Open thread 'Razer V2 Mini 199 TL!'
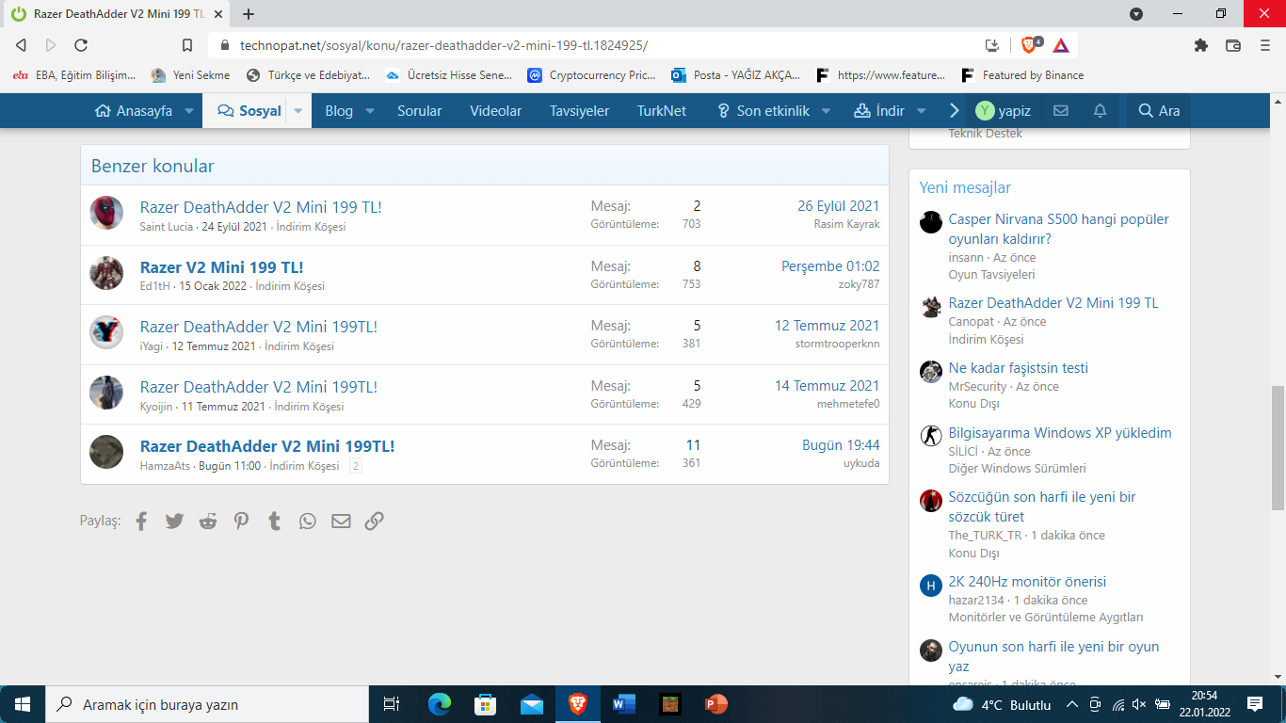 pyautogui.click(x=221, y=266)
